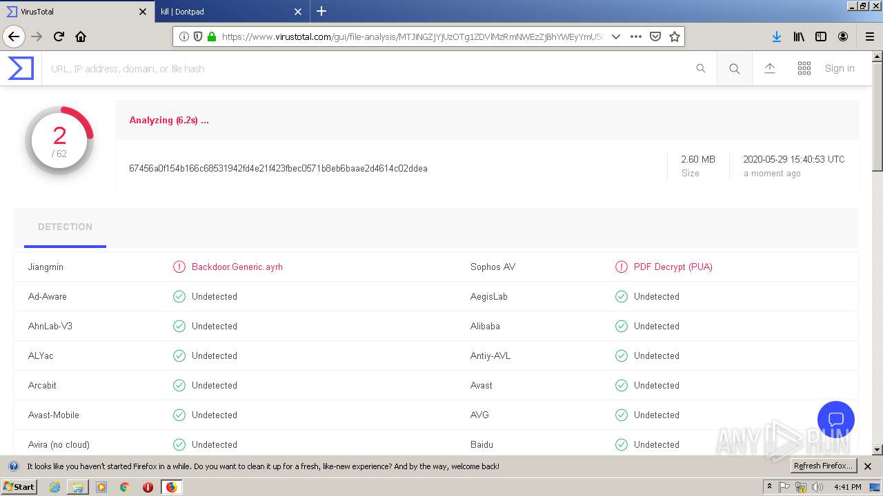Show hidden system tray icons

(769, 487)
